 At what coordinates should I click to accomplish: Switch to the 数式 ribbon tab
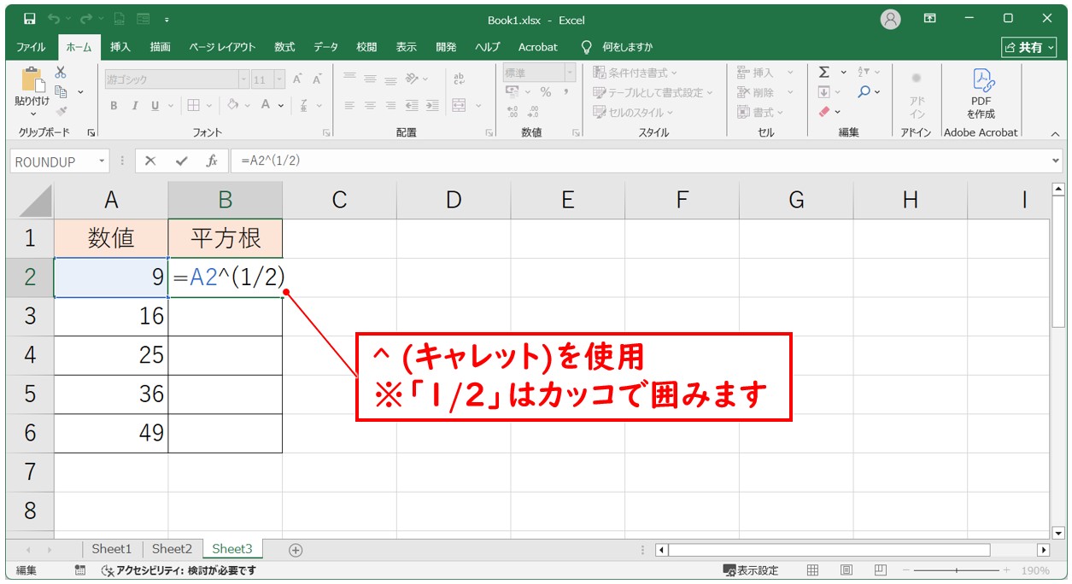[x=284, y=47]
